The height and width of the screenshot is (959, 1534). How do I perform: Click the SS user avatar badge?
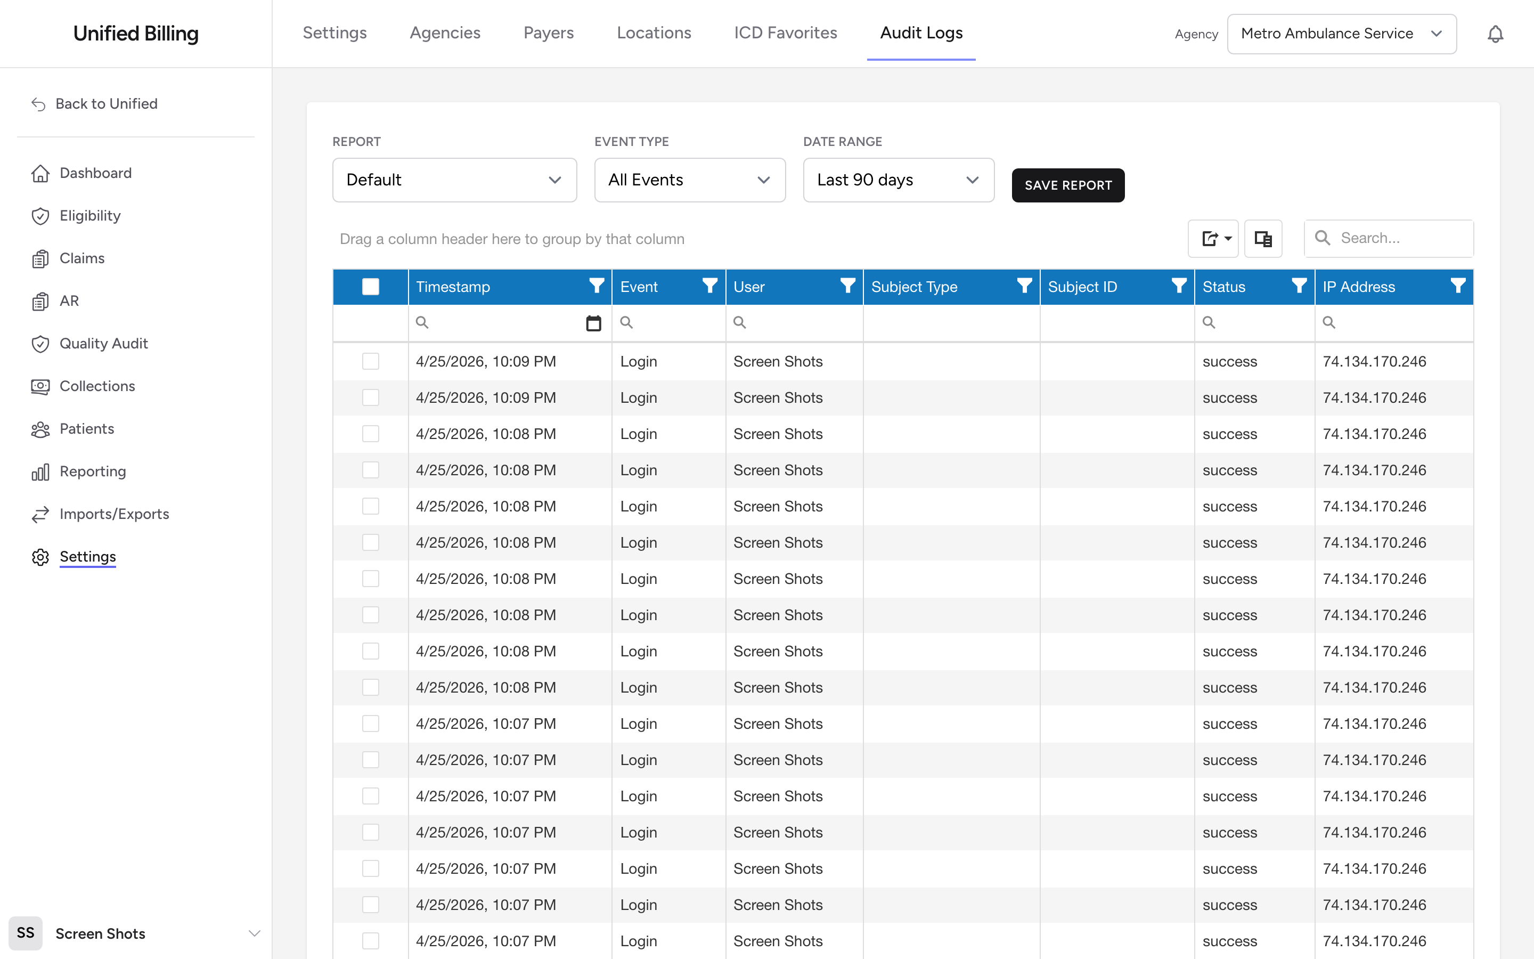point(26,933)
